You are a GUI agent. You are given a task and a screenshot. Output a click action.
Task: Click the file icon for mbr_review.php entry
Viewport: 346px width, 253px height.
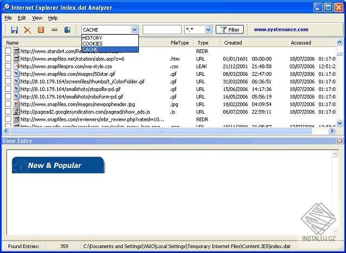17,119
